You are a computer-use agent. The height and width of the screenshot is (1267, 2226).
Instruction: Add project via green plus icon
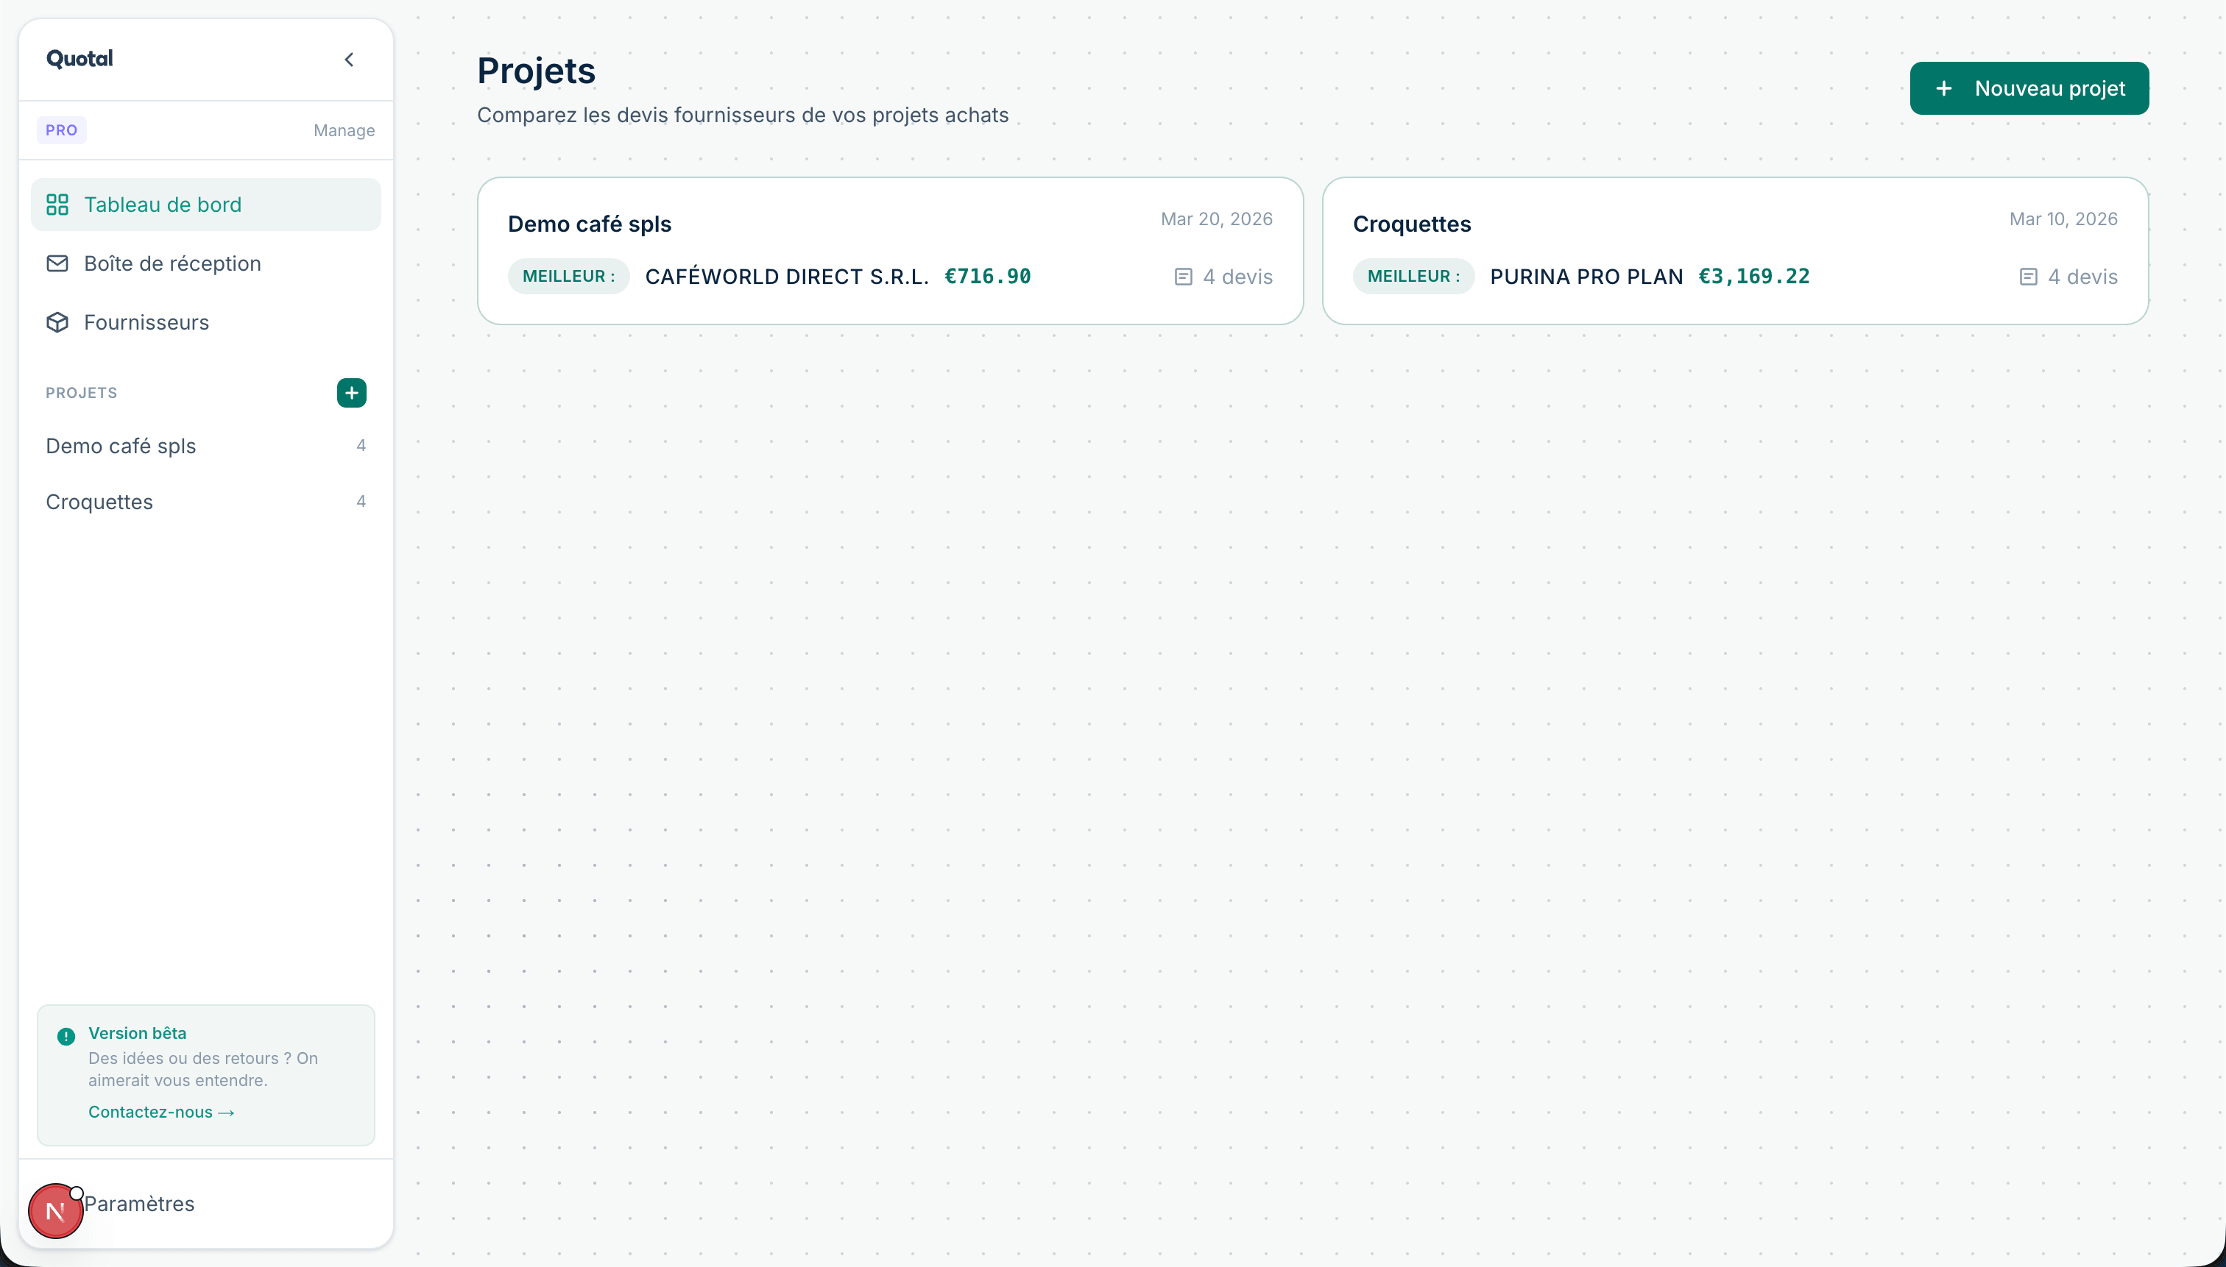tap(351, 392)
